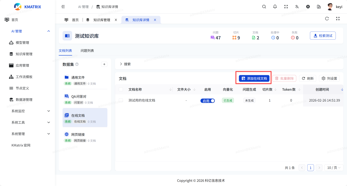Image resolution: width=347 pixels, height=186 pixels.
Task: Sort by the 创建时间 column header
Action: [x=322, y=89]
